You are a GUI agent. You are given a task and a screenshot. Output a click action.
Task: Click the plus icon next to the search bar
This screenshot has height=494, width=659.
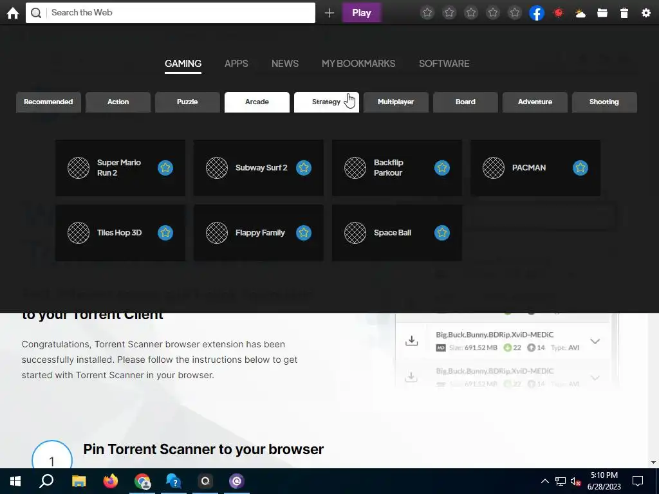tap(329, 13)
